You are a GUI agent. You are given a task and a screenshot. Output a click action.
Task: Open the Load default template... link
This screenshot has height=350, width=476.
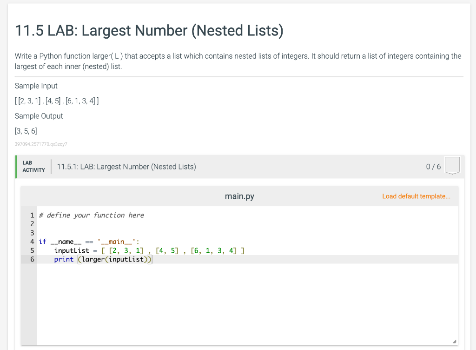[416, 196]
